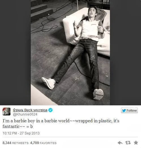Click the blue verified badge

coord(50,110)
